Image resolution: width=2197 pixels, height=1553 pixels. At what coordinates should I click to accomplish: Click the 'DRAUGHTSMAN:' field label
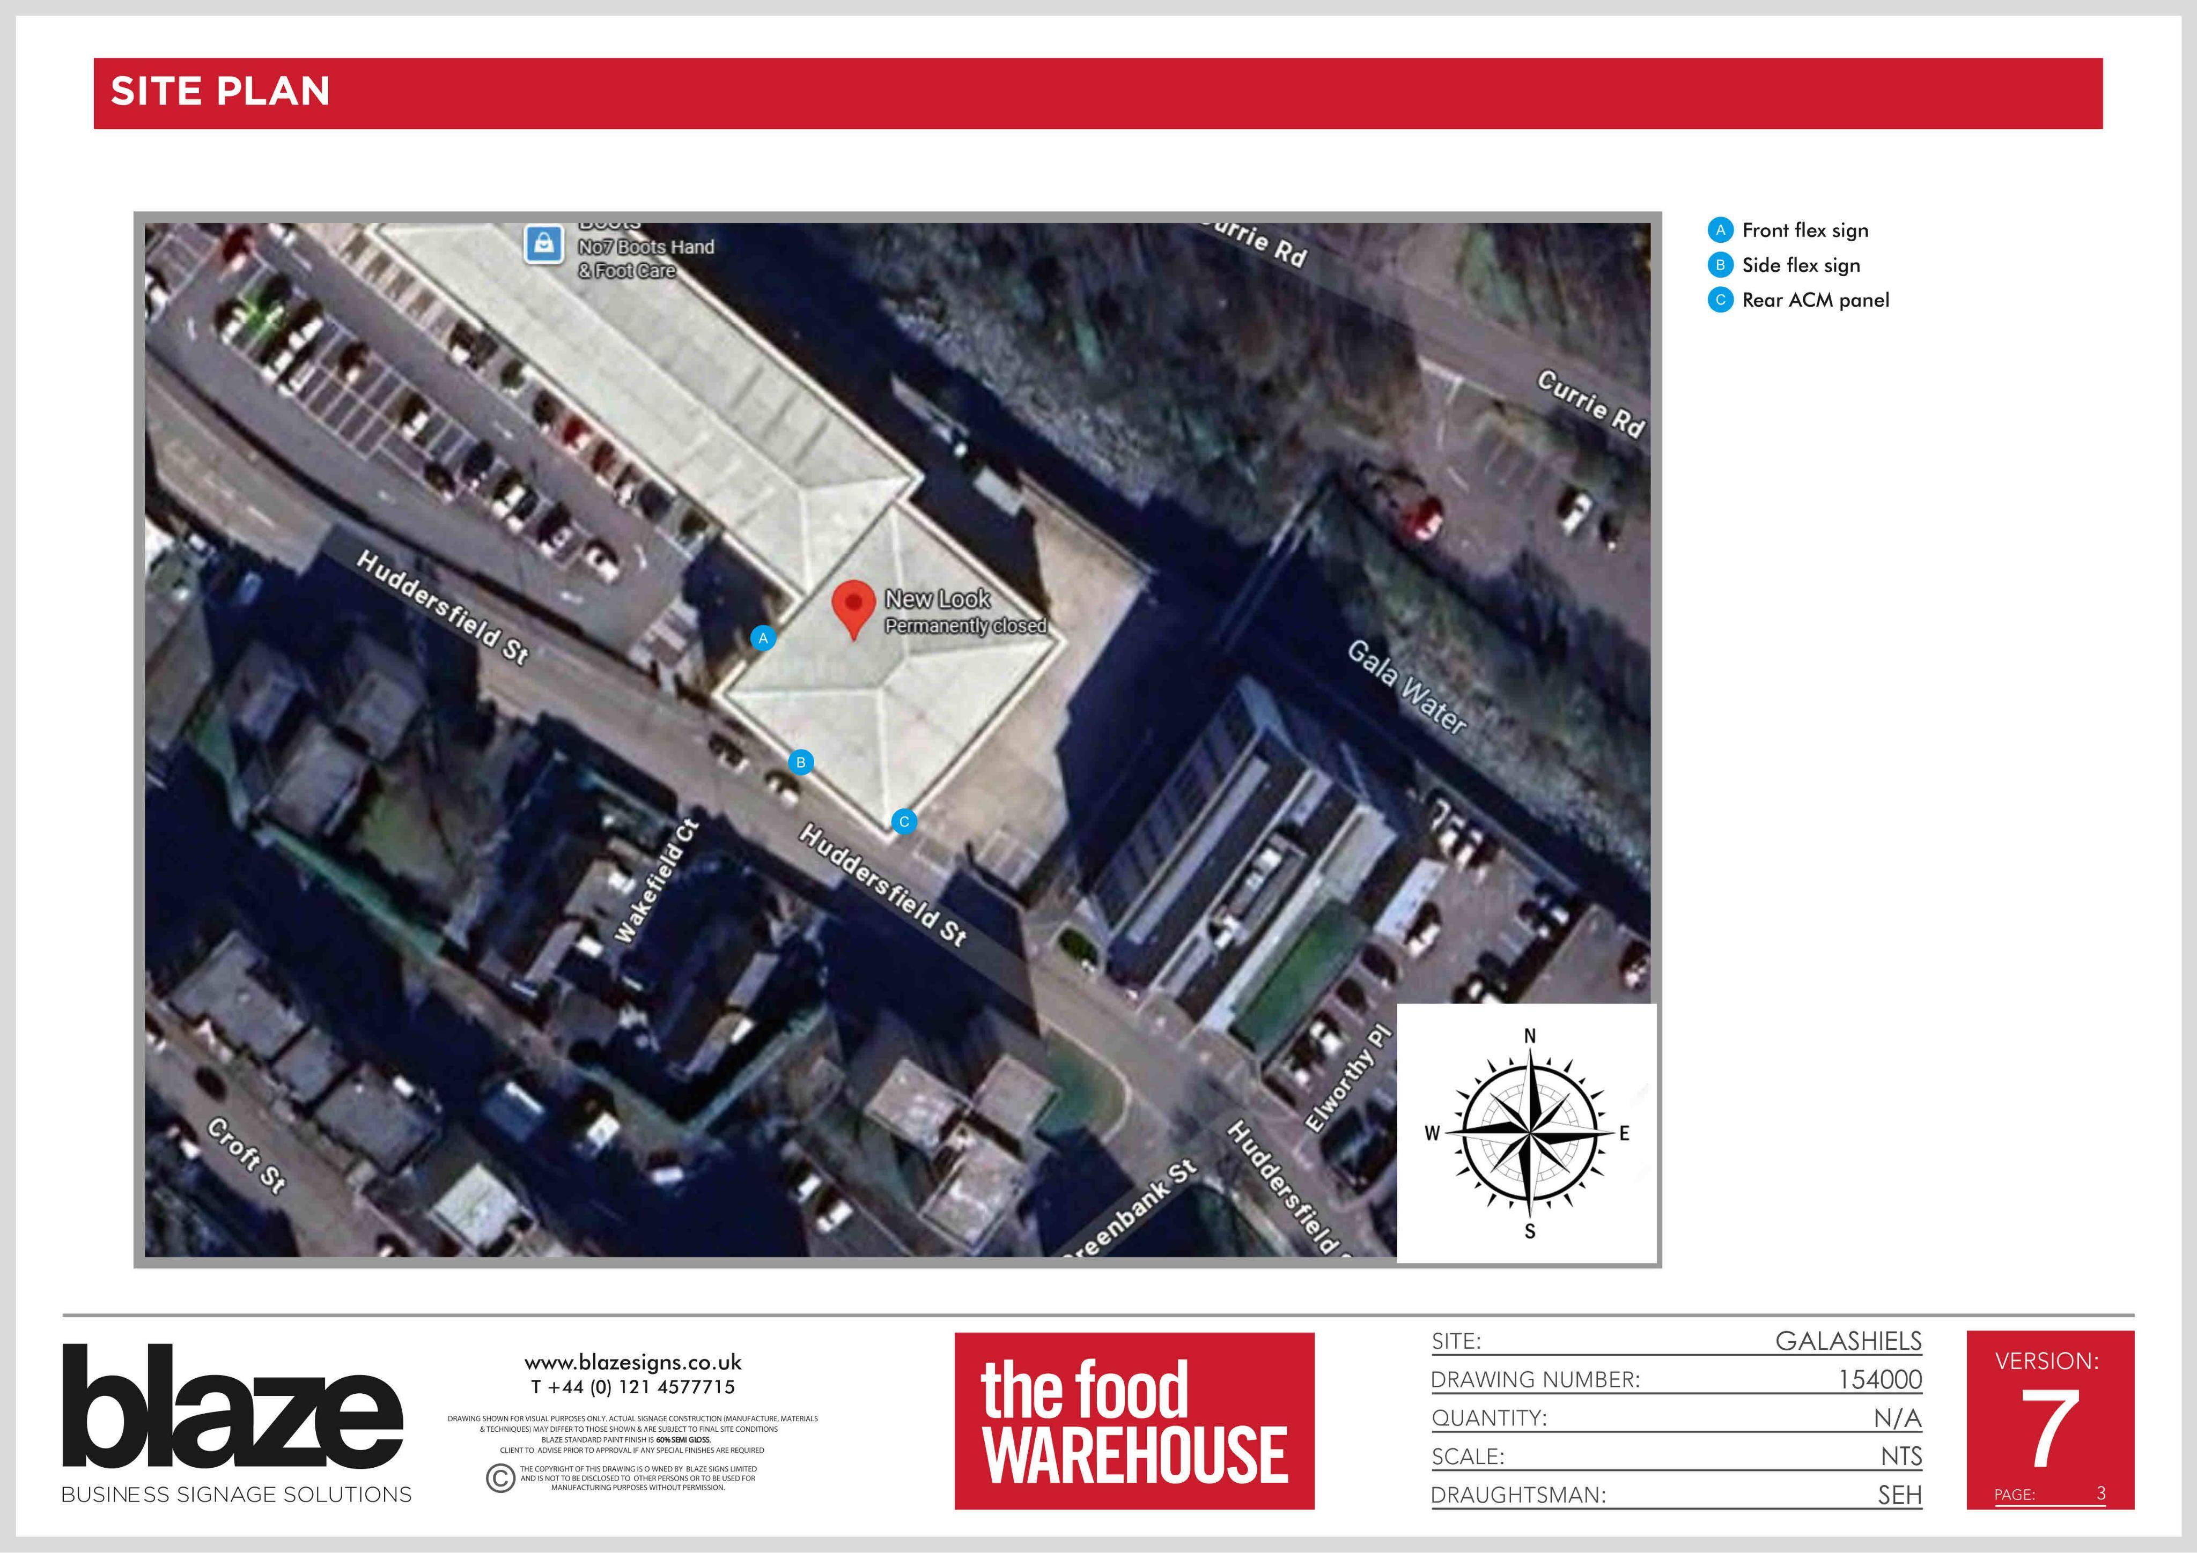click(x=1518, y=1496)
